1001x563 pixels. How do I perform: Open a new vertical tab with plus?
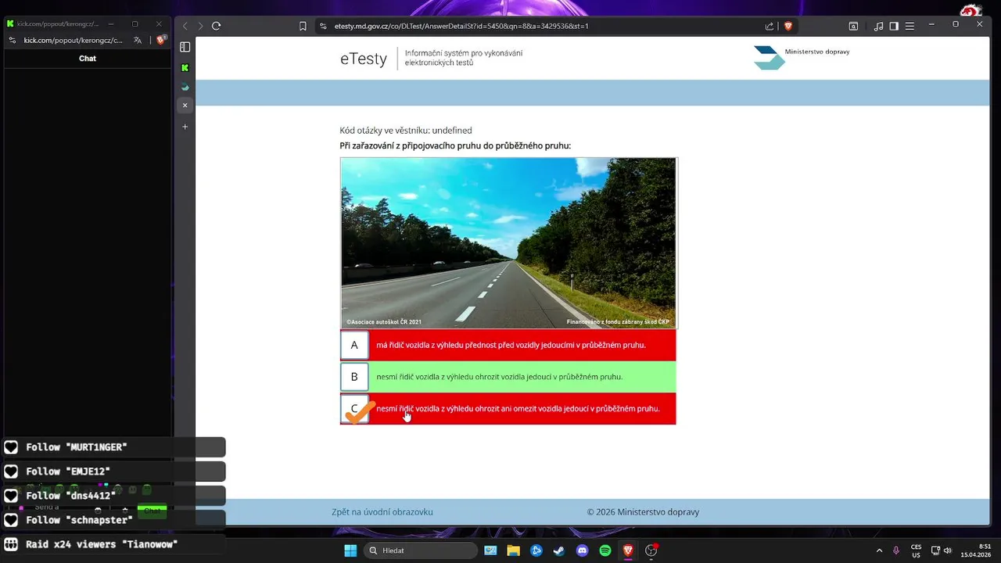coord(185,127)
